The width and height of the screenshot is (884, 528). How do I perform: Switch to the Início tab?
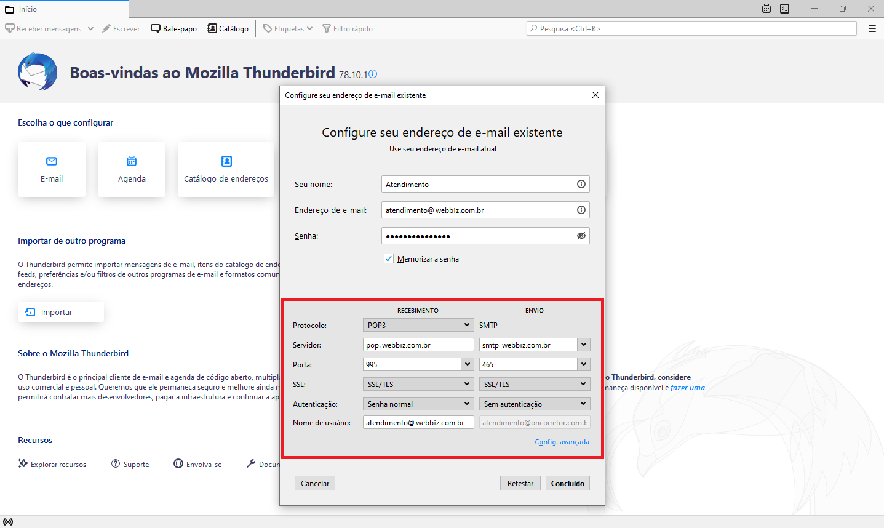pyautogui.click(x=28, y=9)
